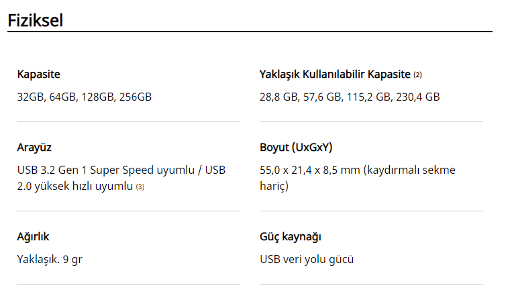Click the divider line under Fiziksel heading

click(x=250, y=32)
